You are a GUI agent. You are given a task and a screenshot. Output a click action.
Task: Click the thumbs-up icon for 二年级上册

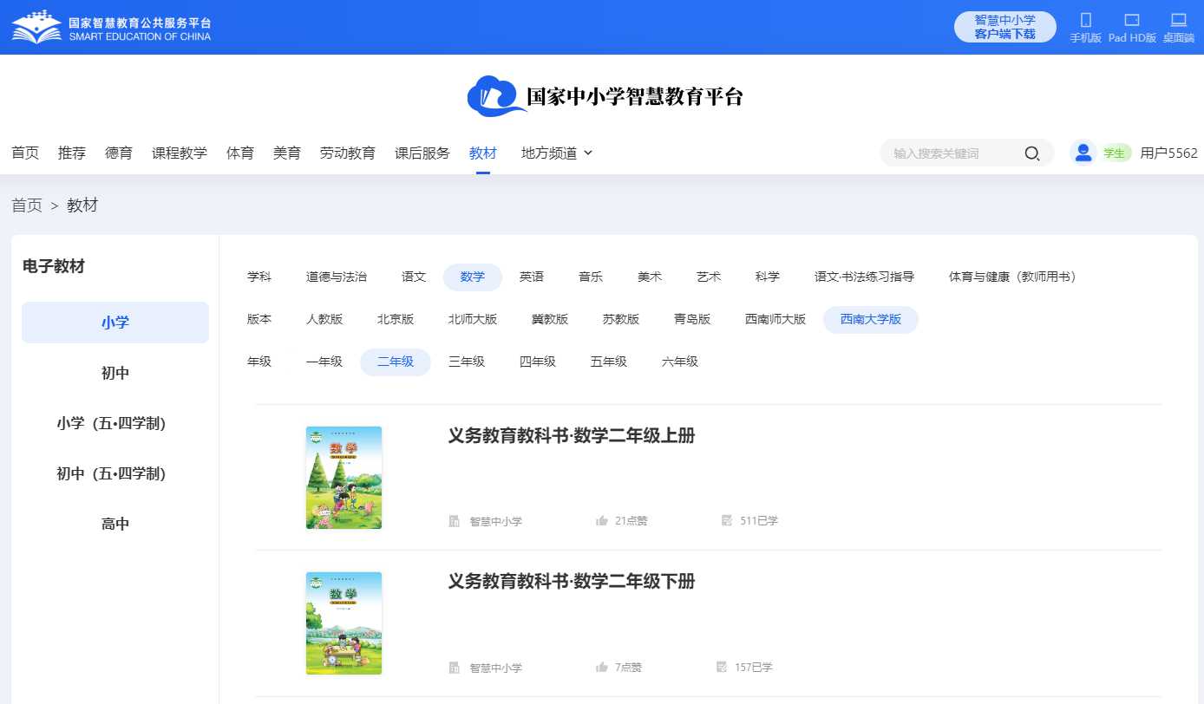(x=602, y=521)
